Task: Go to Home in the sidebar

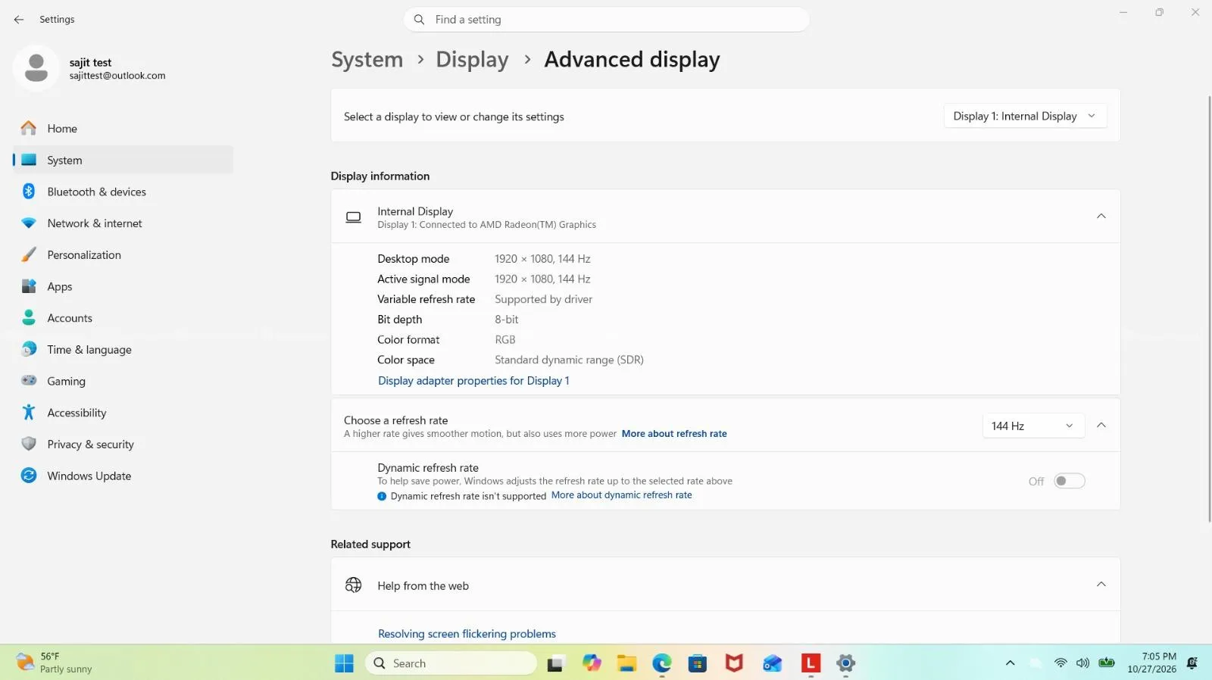Action: tap(123, 129)
